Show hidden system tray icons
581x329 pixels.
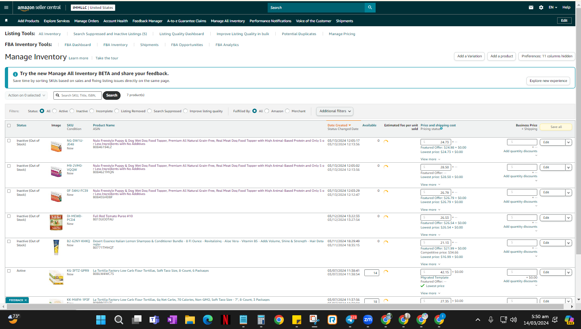click(x=478, y=320)
